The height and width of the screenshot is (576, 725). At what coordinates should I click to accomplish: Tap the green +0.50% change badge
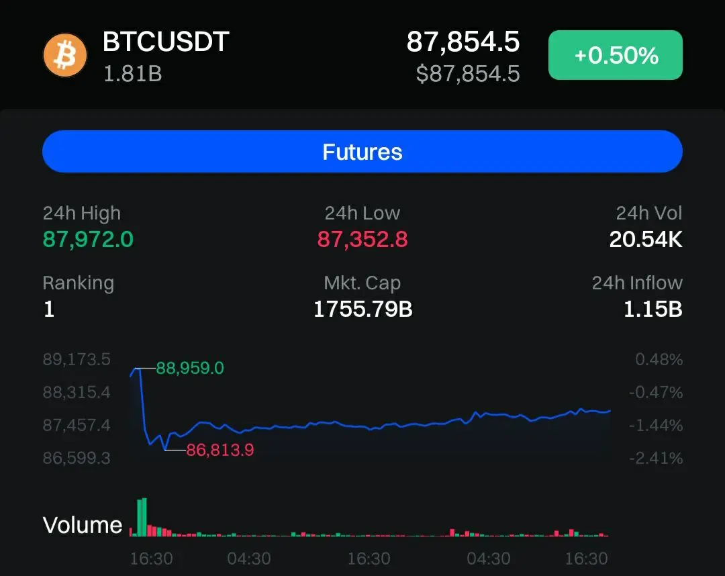[616, 55]
